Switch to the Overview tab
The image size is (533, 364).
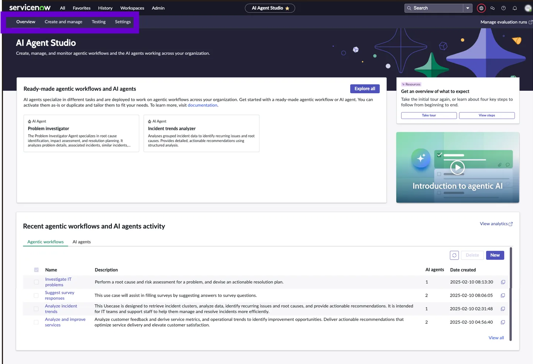pos(26,22)
